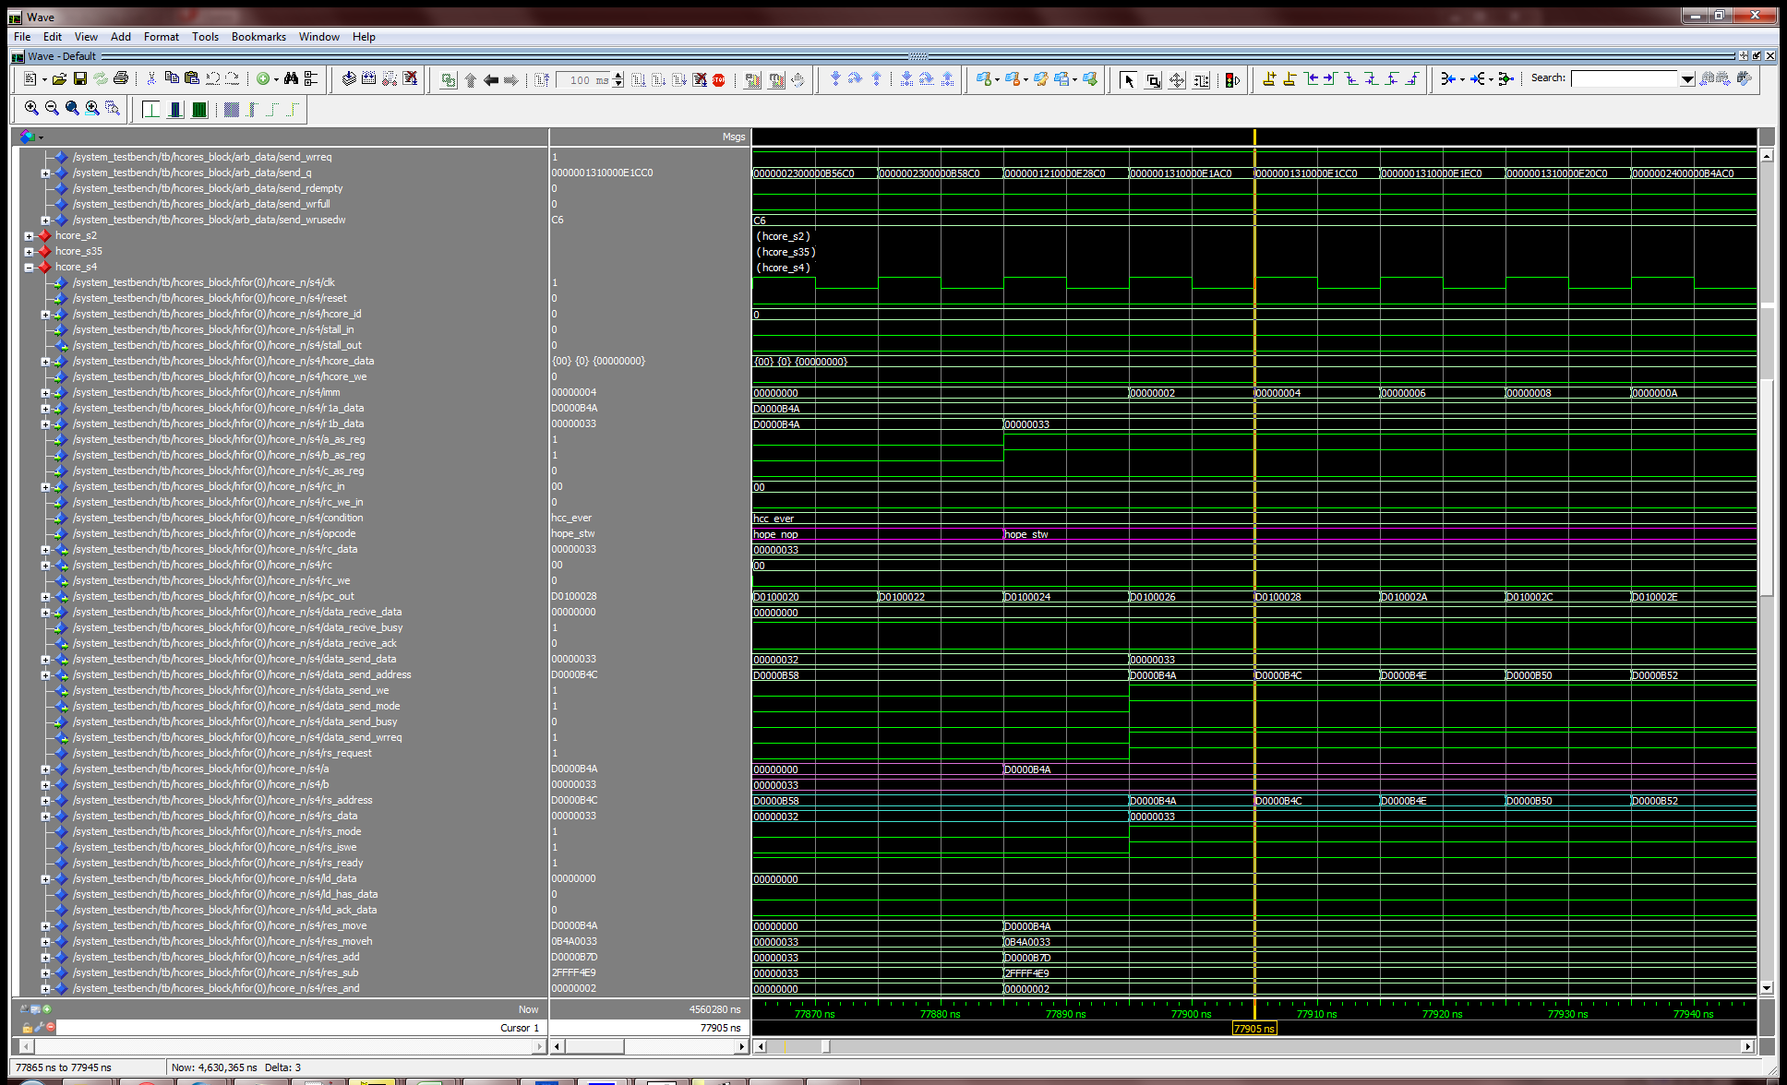Click the waveform horizontal scrollbar thumb
Screen dimensions: 1787x1085
(x=825, y=1046)
